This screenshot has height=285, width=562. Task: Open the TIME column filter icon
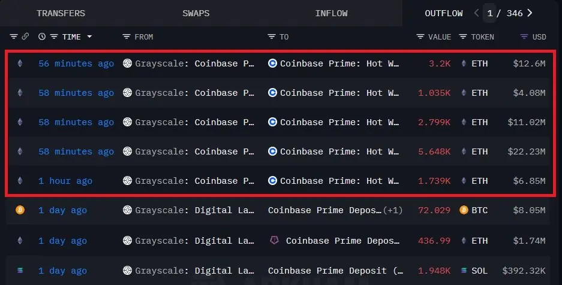pos(54,37)
